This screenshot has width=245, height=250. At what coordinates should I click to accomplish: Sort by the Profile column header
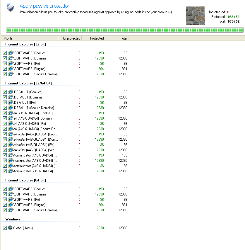coord(30,38)
